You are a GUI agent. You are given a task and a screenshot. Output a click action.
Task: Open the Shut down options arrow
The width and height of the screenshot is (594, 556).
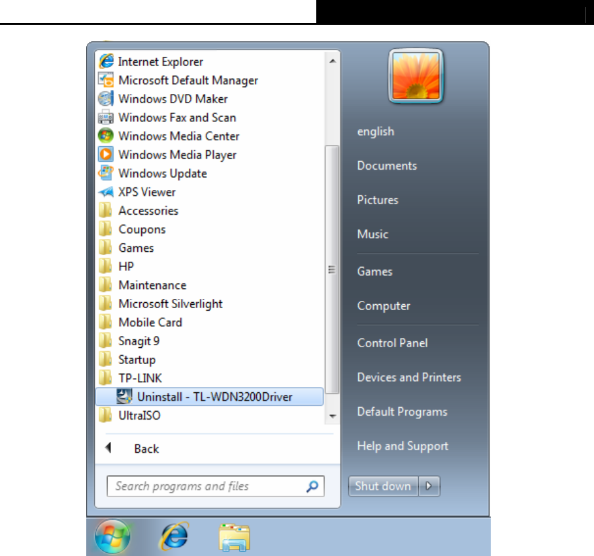point(429,486)
